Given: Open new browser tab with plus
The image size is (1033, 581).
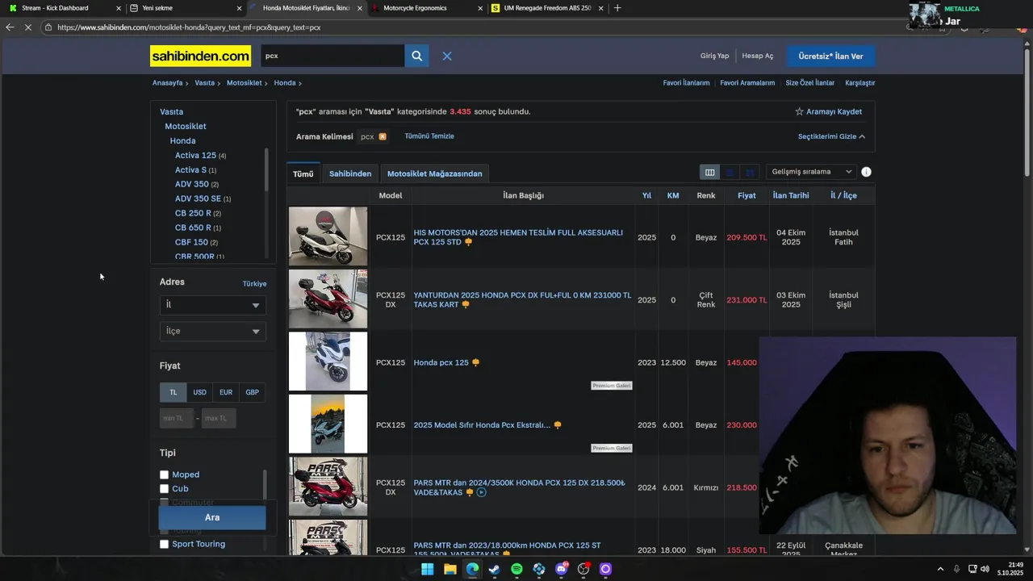Looking at the screenshot, I should tap(617, 8).
